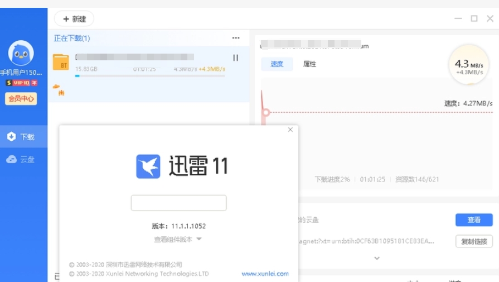Click the BT folder icon of the task
The width and height of the screenshot is (499, 282).
pos(61,62)
